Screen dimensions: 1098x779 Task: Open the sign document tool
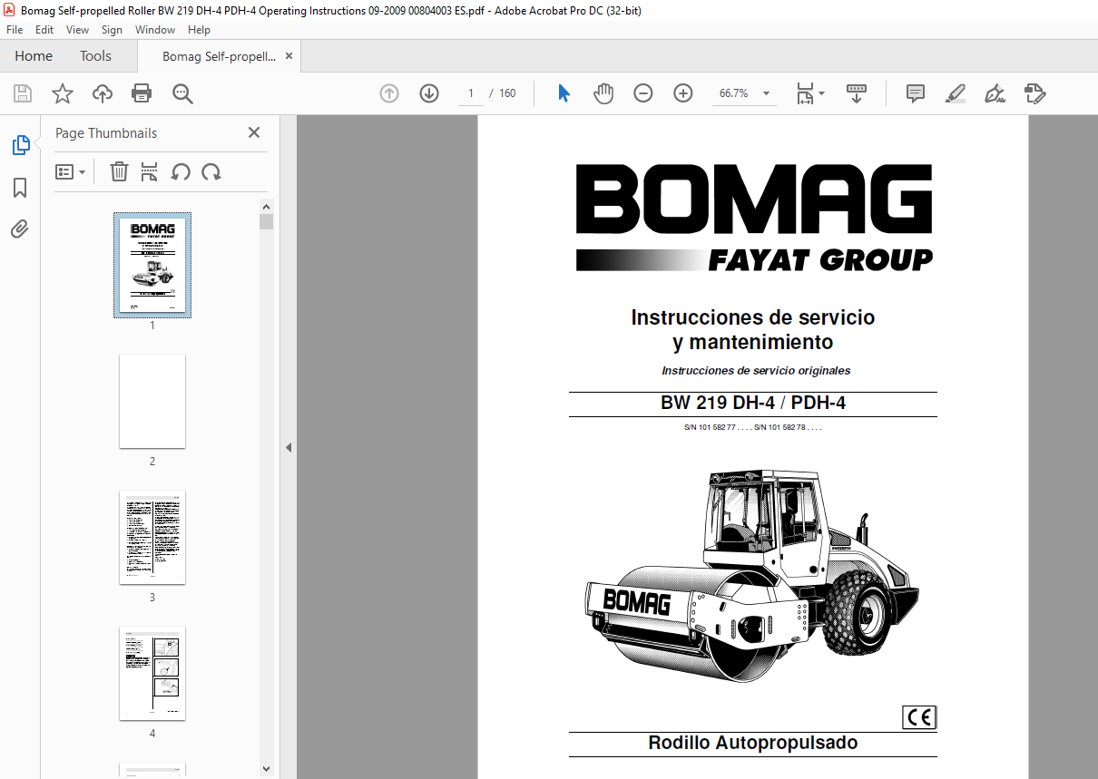995,93
